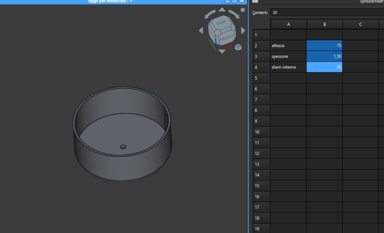The height and width of the screenshot is (233, 384).
Task: Select the spessore value cell 1,50
Action: [x=324, y=56]
